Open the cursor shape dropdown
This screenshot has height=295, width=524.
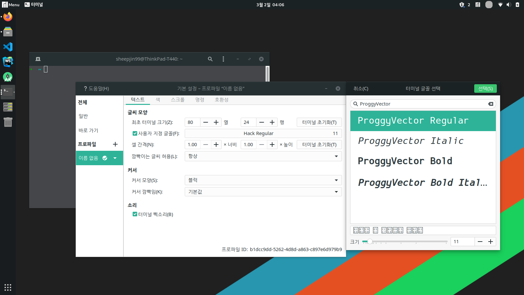(263, 180)
